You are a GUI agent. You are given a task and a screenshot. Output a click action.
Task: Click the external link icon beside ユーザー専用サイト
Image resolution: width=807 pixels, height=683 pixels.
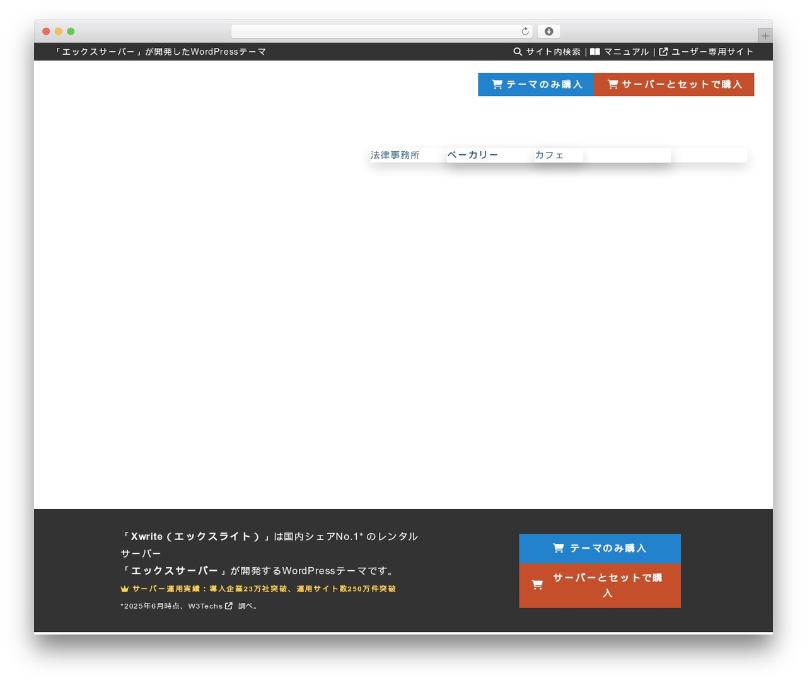point(663,52)
